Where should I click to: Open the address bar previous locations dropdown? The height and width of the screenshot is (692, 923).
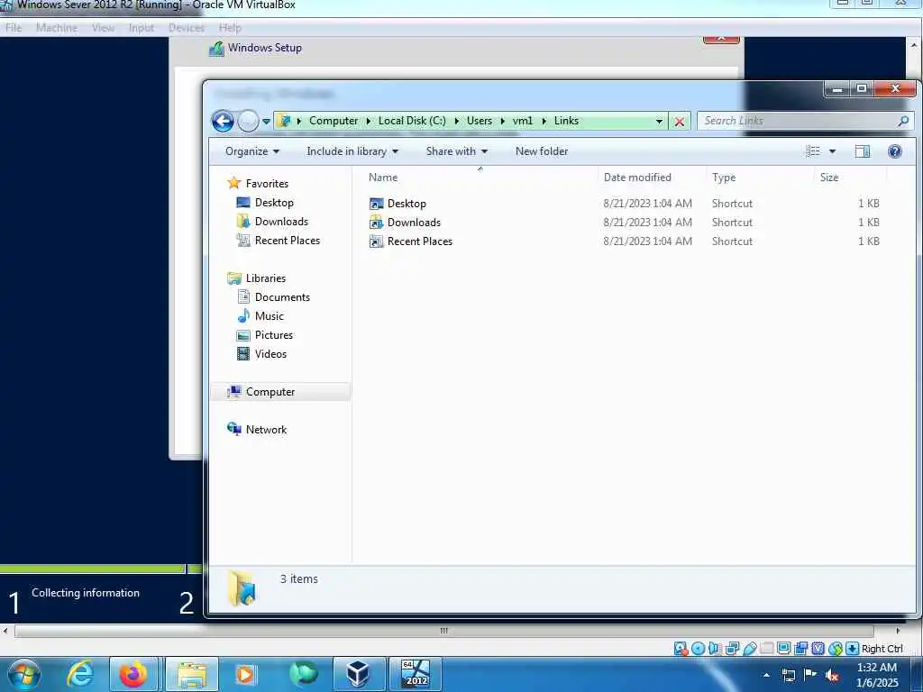(x=659, y=122)
